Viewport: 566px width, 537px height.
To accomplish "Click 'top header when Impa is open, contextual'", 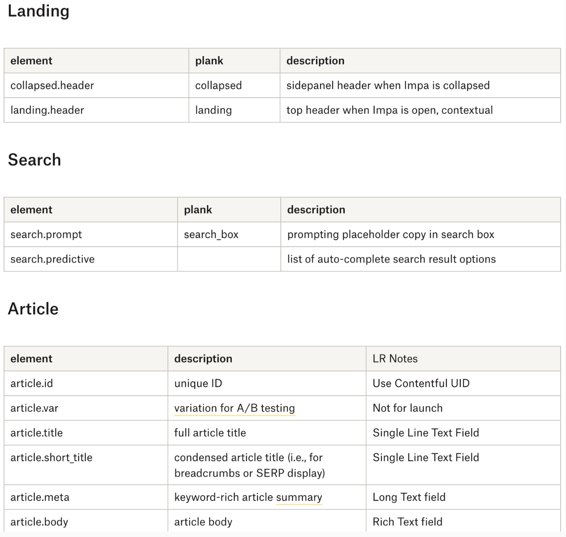I will [390, 110].
